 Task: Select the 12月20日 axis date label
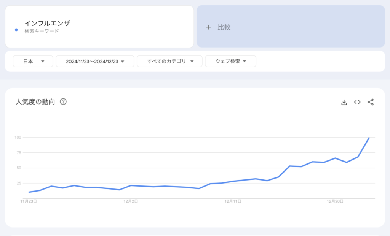coord(335,201)
